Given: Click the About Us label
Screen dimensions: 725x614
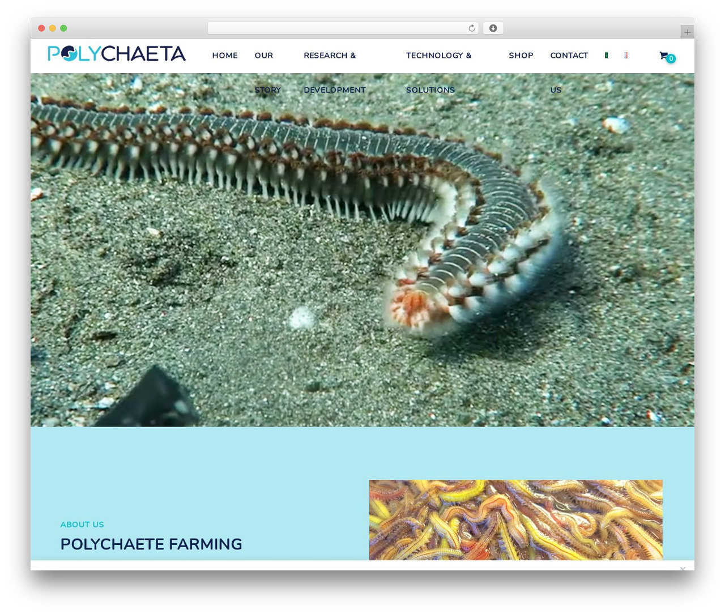Looking at the screenshot, I should click(82, 525).
